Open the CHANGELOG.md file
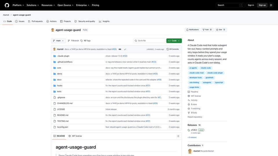 coord(65,103)
